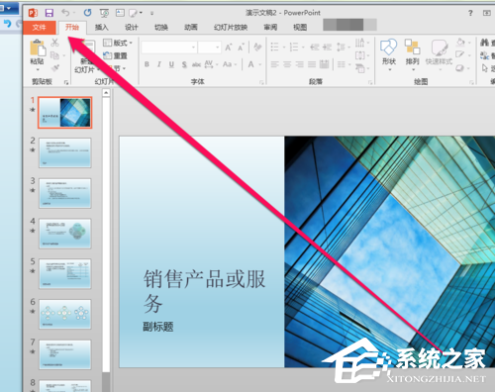The image size is (495, 392).
Task: Select slide 4 thumbnail
Action: [x=65, y=234]
